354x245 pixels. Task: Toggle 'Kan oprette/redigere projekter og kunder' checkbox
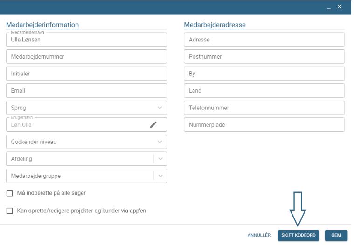(x=10, y=211)
